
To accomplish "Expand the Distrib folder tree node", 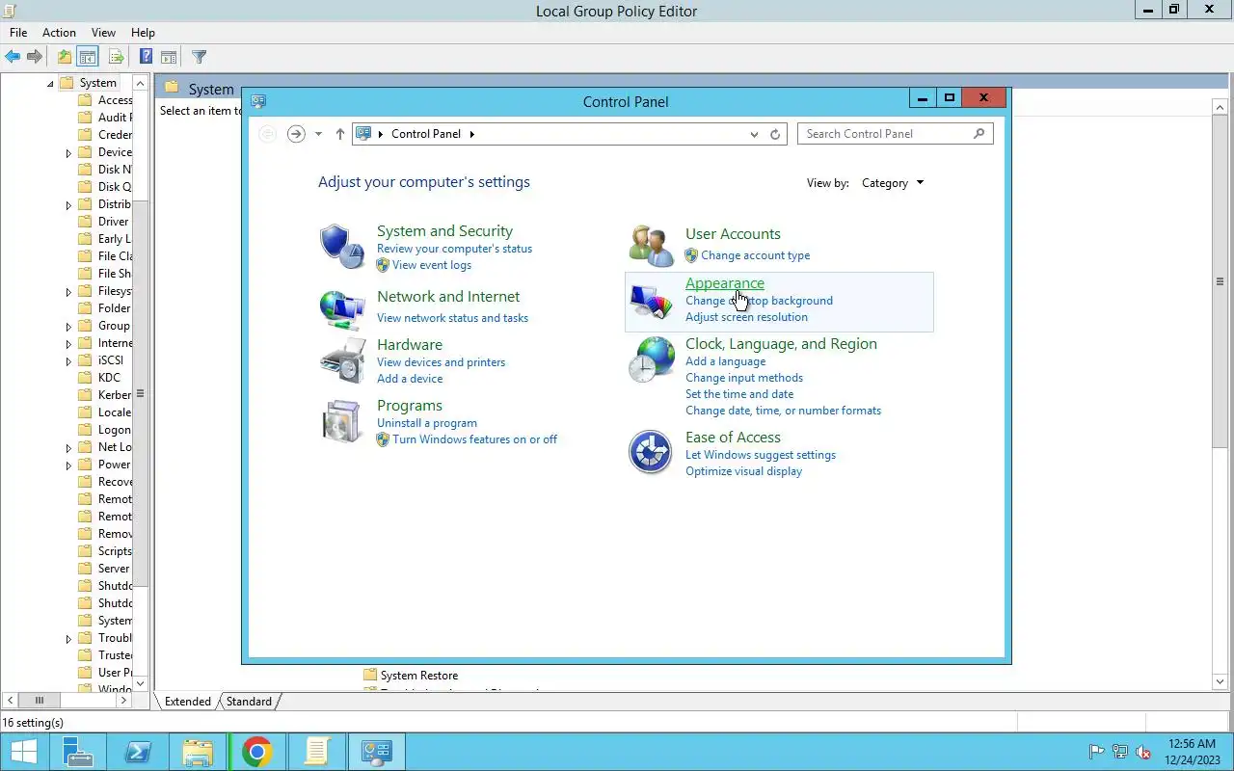I will coord(68,205).
